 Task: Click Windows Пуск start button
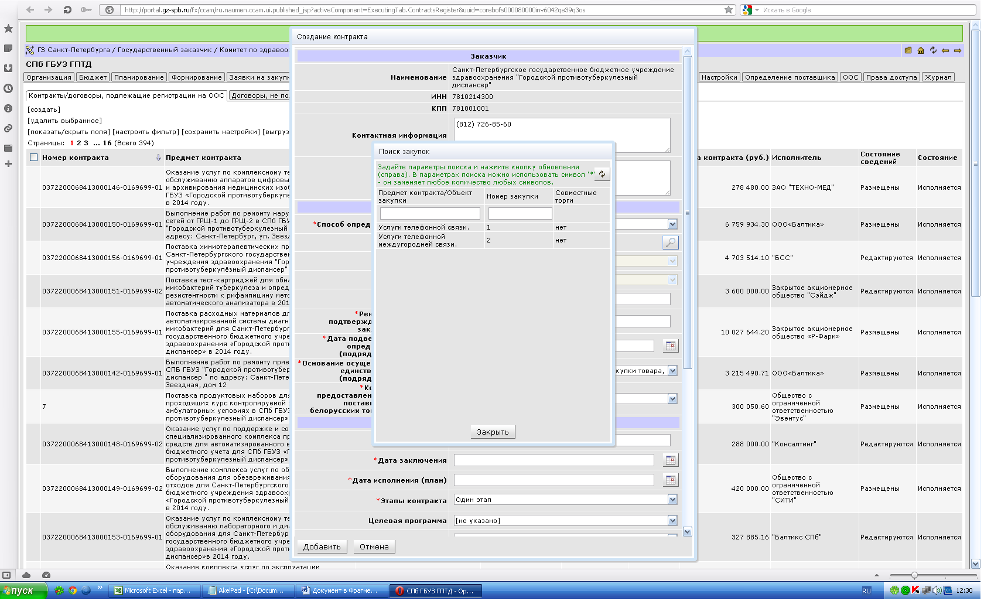coord(23,590)
